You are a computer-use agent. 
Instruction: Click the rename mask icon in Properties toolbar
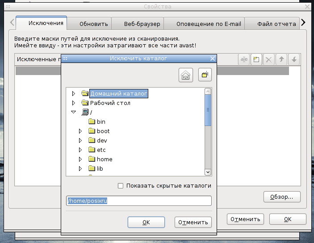pyautogui.click(x=244, y=59)
